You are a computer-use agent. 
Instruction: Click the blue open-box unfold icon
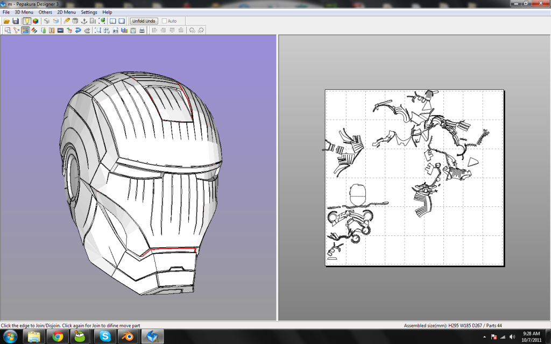(x=55, y=21)
